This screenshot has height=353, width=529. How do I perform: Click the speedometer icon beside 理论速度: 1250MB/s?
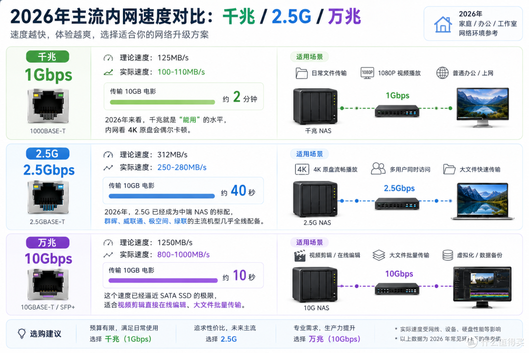tap(108, 243)
